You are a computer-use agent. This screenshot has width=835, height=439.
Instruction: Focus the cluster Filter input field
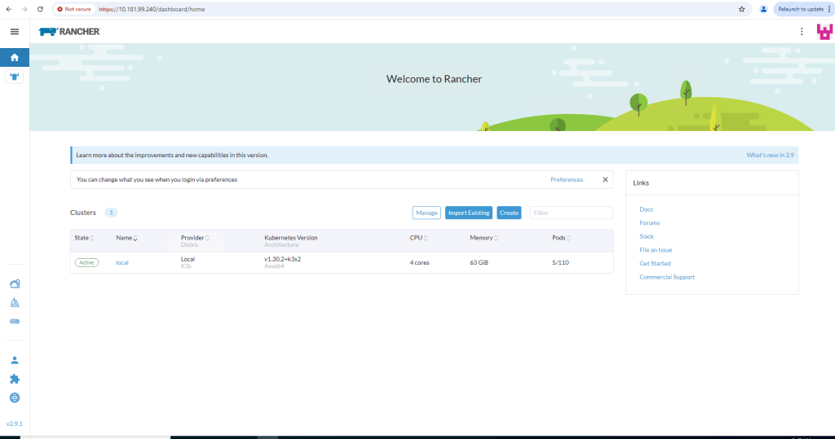point(571,213)
